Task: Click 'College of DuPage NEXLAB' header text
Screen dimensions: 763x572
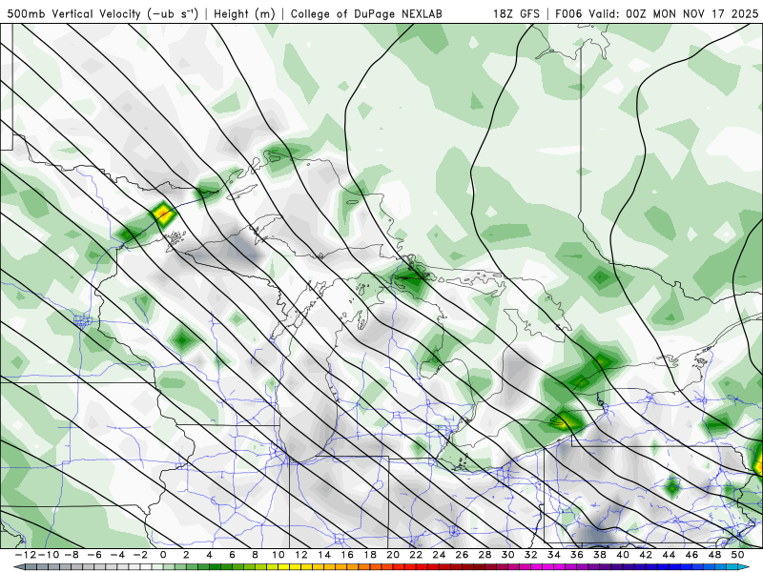Action: 366,13
